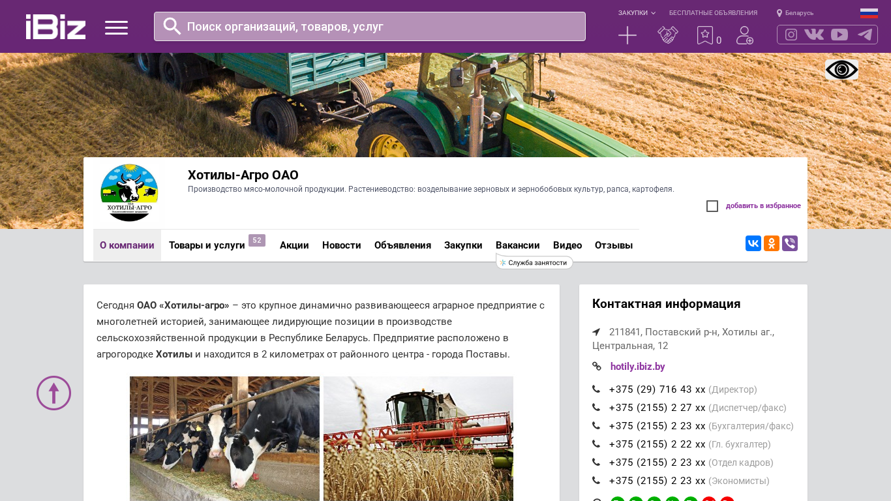Share page via Viber icon

790,243
